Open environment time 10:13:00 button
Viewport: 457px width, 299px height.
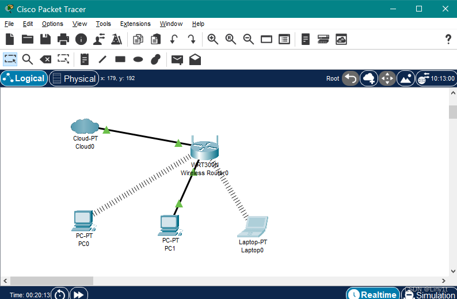point(436,78)
